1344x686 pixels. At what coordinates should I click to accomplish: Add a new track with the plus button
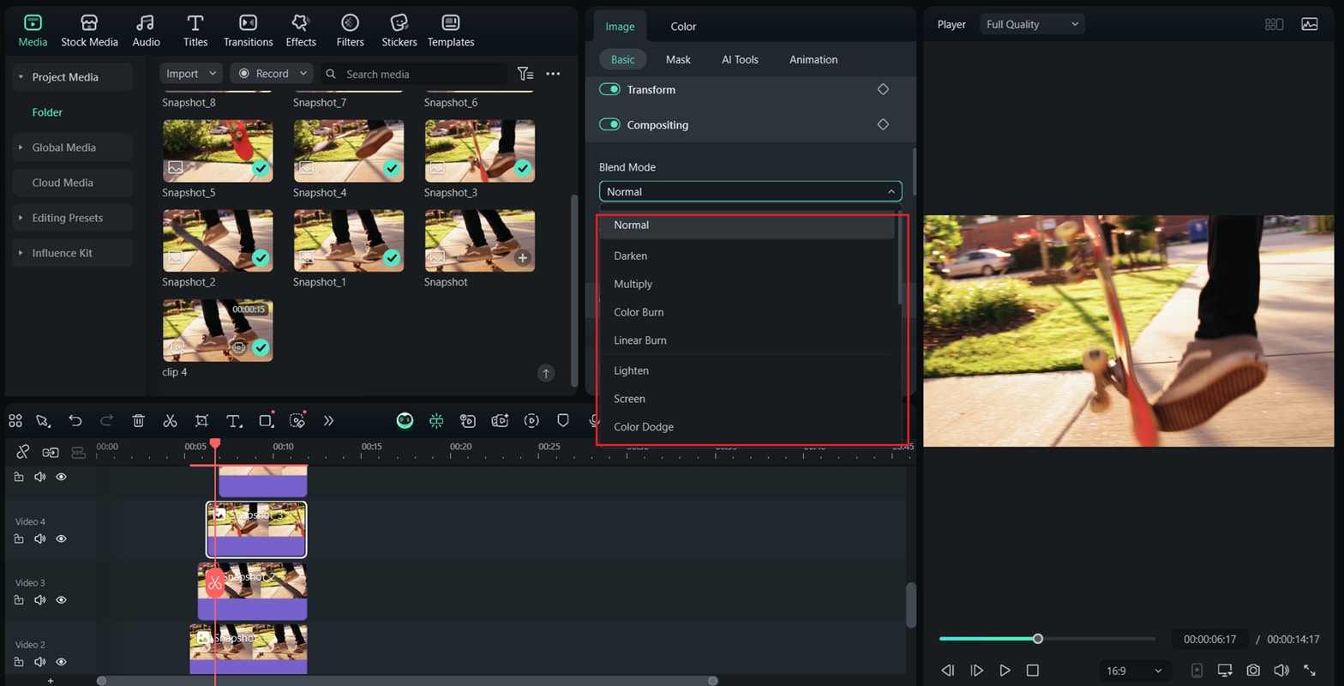point(51,681)
